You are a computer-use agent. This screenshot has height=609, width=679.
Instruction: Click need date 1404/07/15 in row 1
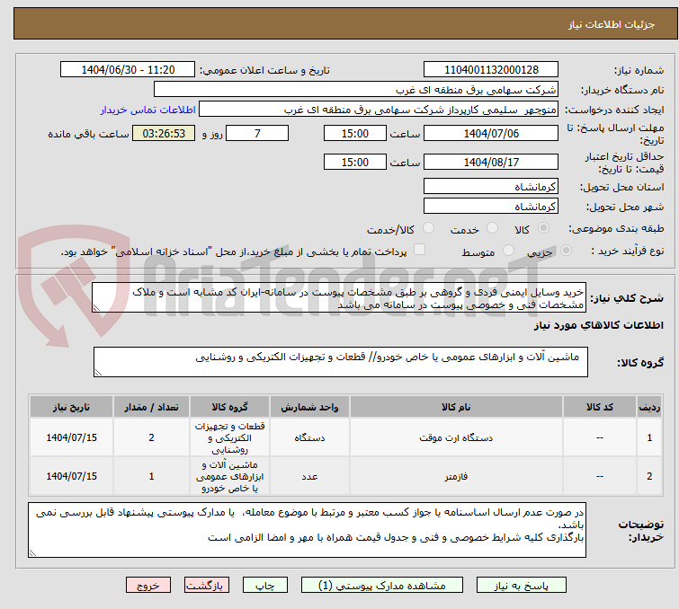pos(71,437)
